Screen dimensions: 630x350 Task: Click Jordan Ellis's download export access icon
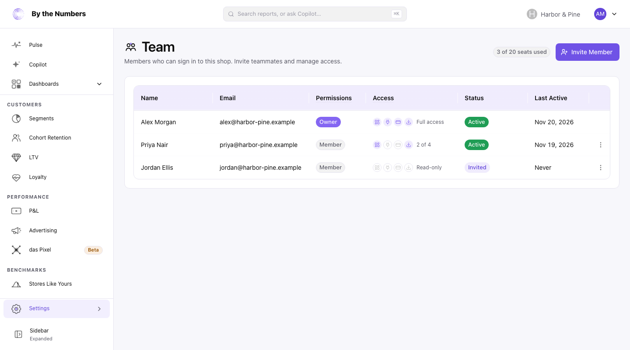click(409, 168)
